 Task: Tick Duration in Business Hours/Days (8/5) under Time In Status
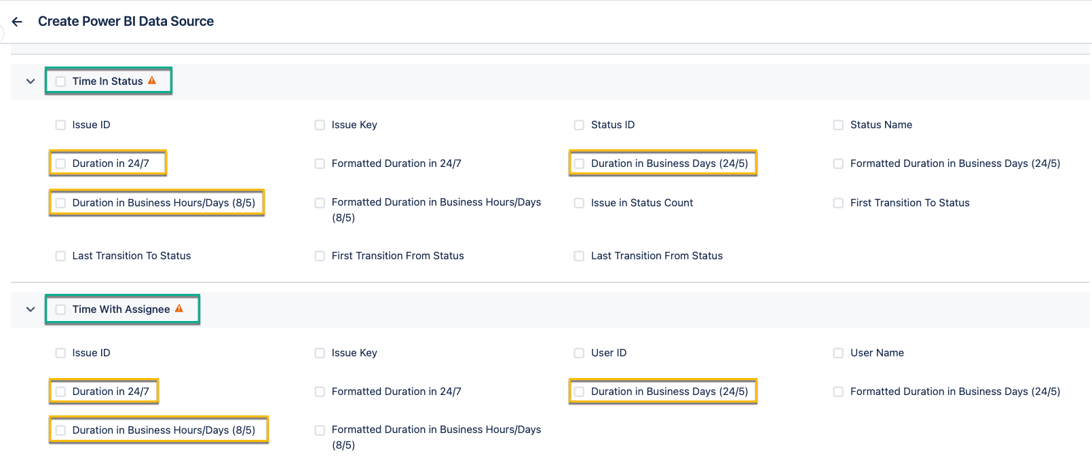(x=60, y=203)
